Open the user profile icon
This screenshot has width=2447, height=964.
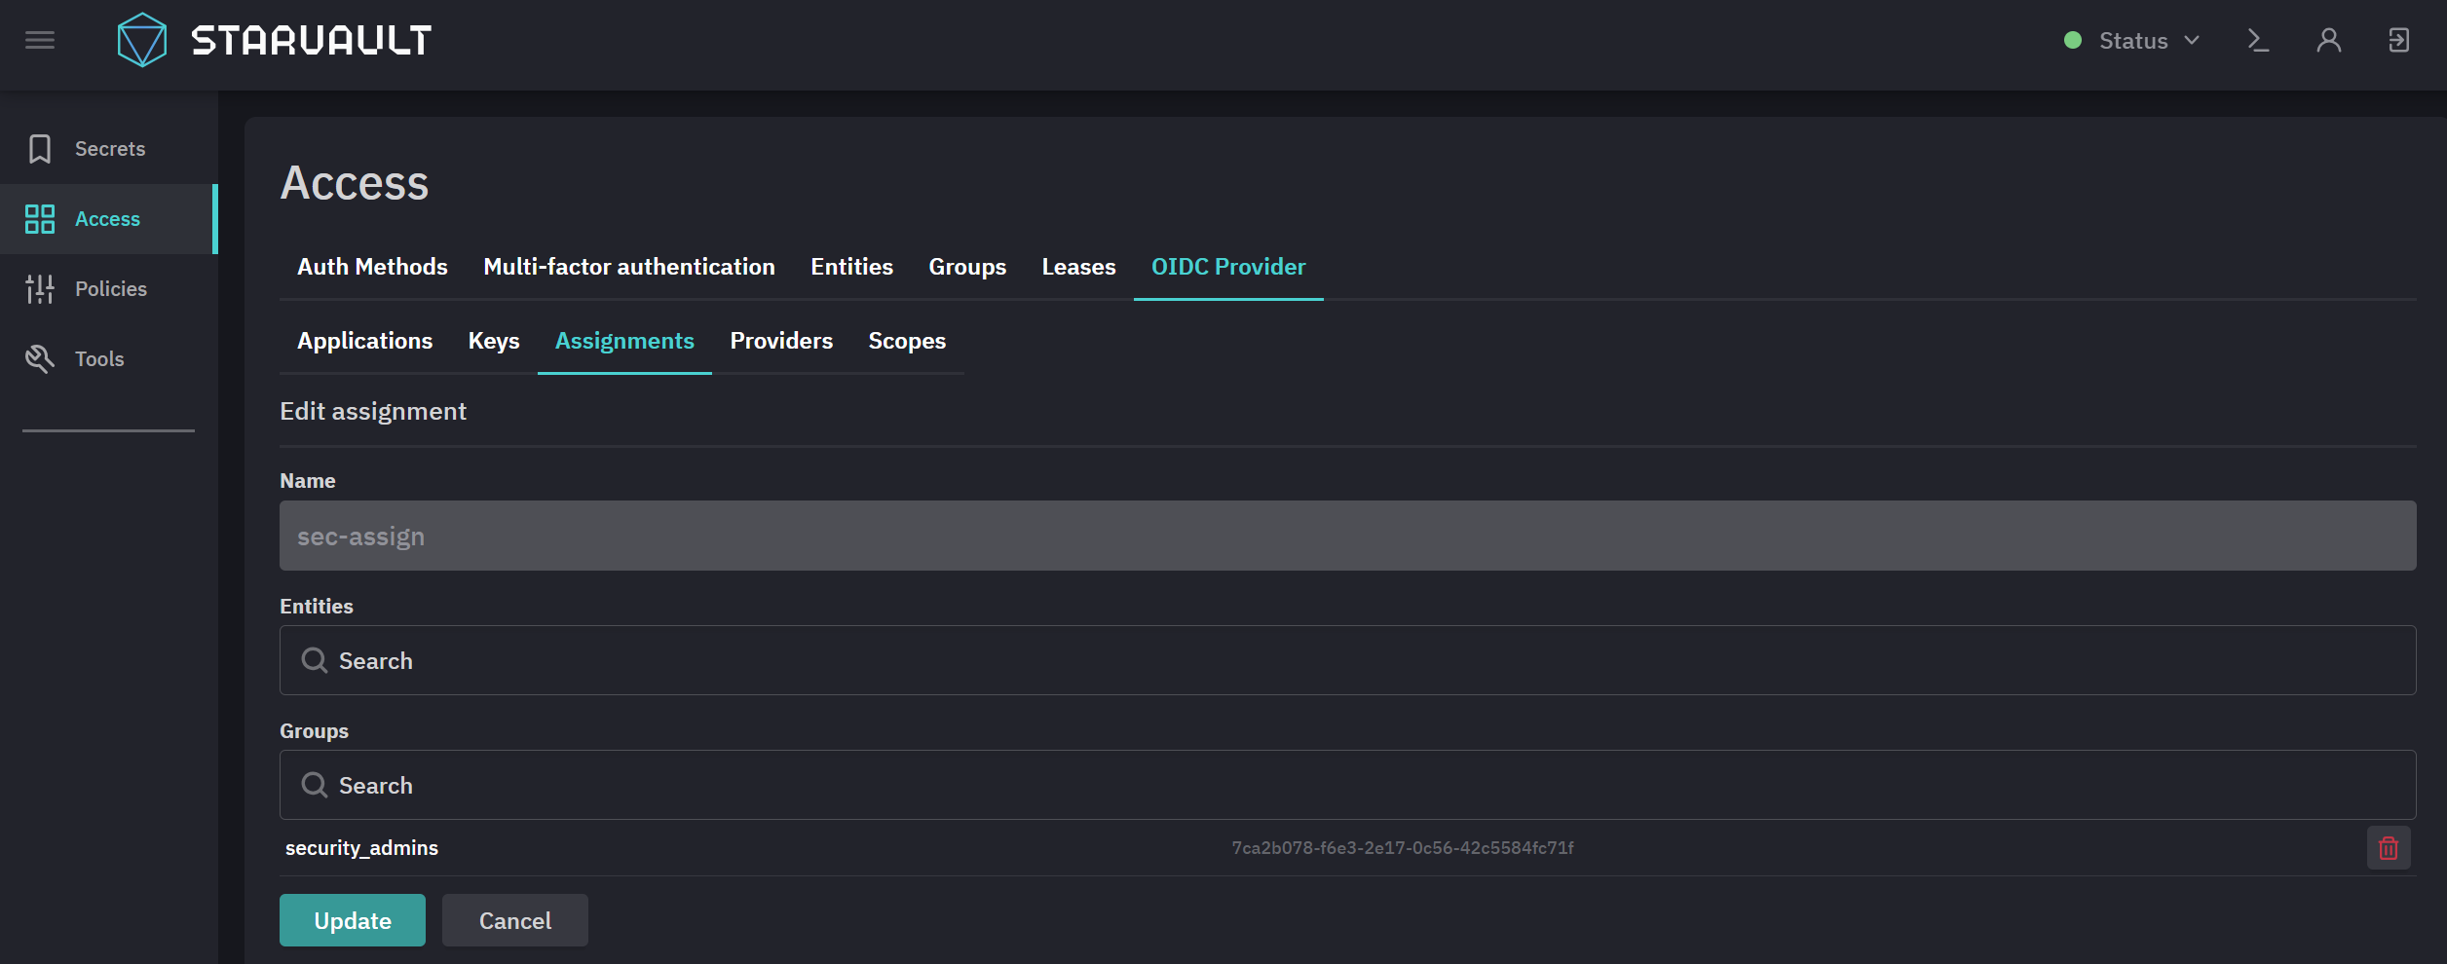(2328, 40)
